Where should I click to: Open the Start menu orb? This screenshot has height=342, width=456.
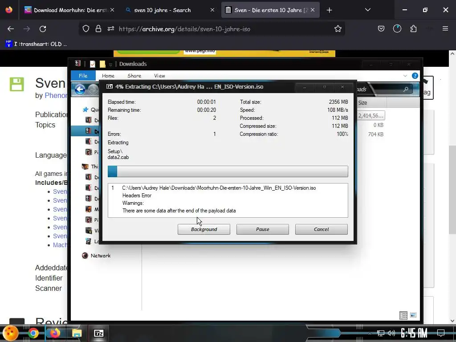(11, 333)
